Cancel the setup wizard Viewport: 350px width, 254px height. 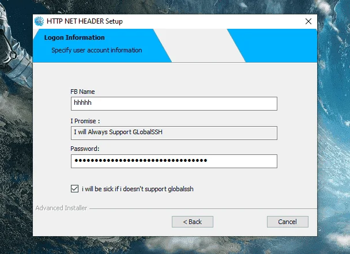point(288,222)
